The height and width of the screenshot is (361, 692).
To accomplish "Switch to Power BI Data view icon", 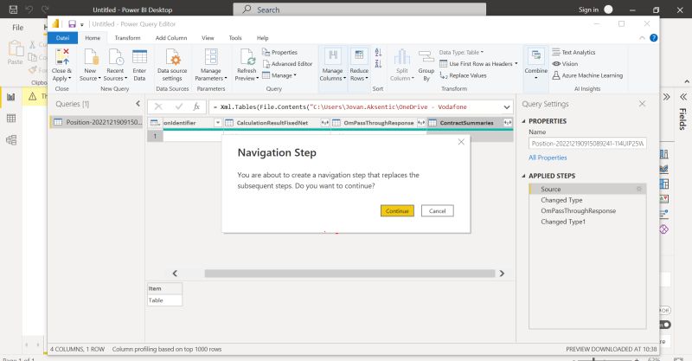I will 11,119.
